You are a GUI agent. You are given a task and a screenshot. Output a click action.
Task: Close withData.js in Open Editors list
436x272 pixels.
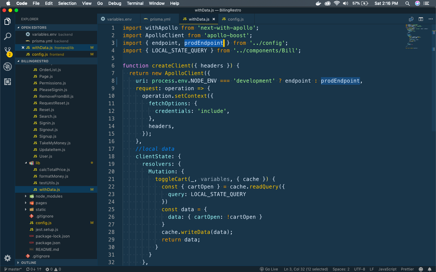(x=23, y=48)
